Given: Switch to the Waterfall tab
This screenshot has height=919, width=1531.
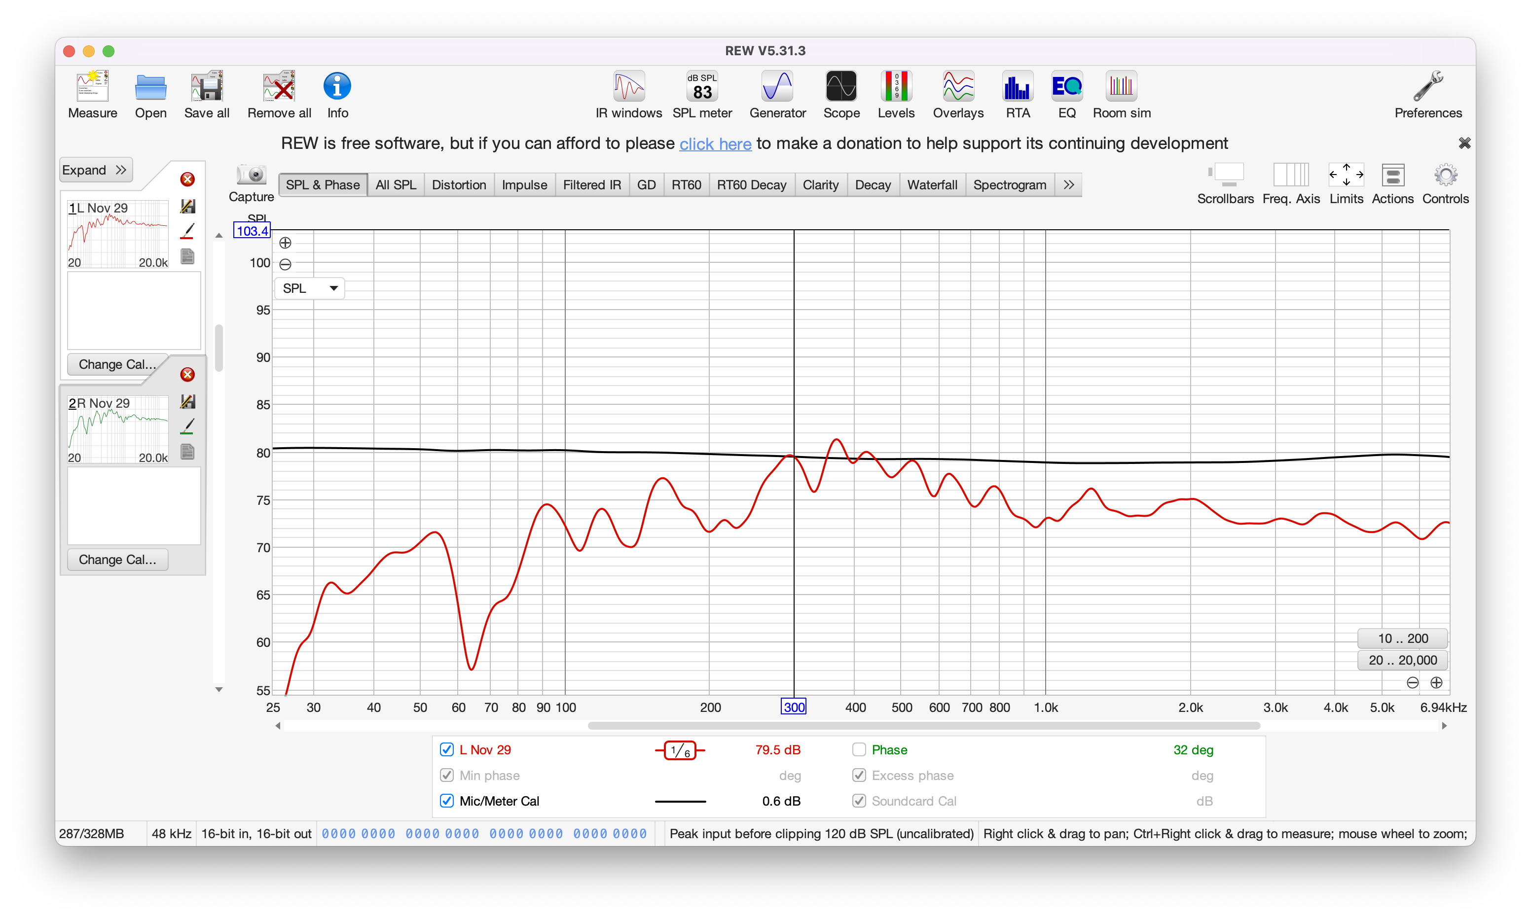Looking at the screenshot, I should pos(932,184).
